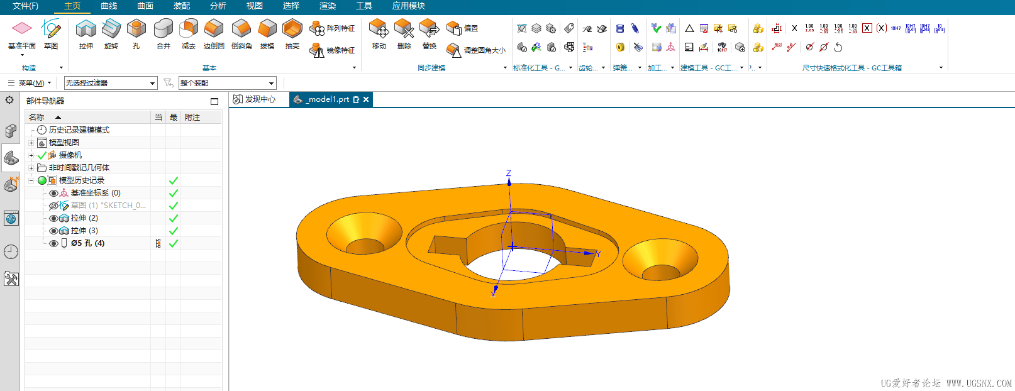The image size is (1015, 391).
Task: Toggle visibility eye of Ø5 孔 (4)
Action: pos(53,243)
